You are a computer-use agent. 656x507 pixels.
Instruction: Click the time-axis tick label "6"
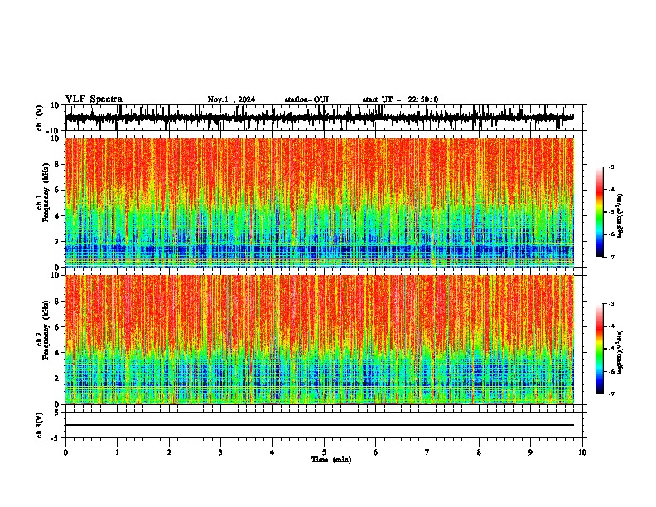pos(376,452)
